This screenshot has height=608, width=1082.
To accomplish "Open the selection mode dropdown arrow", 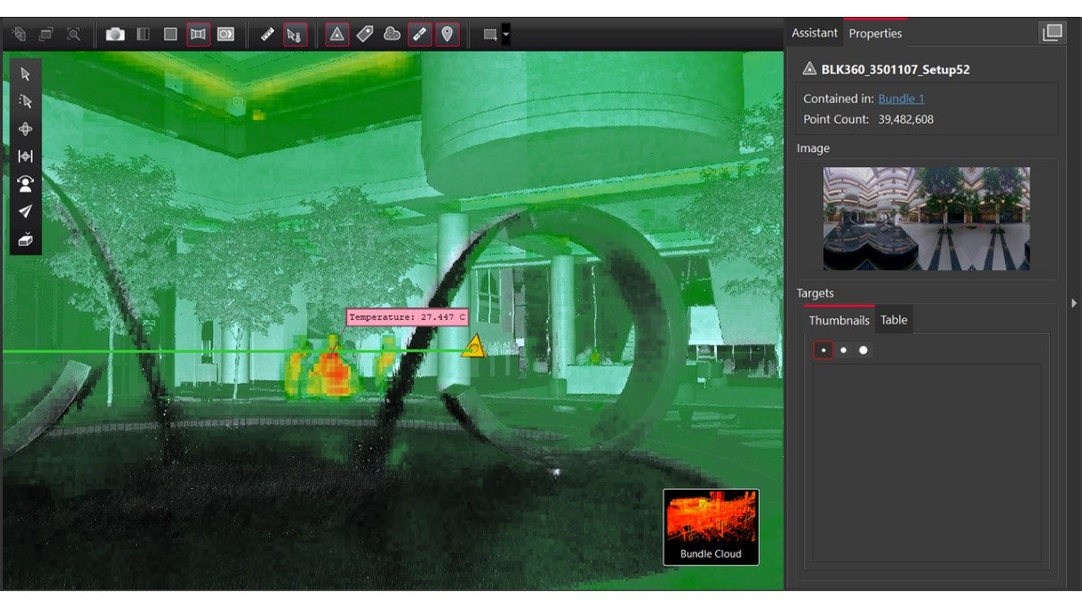I will coord(507,35).
